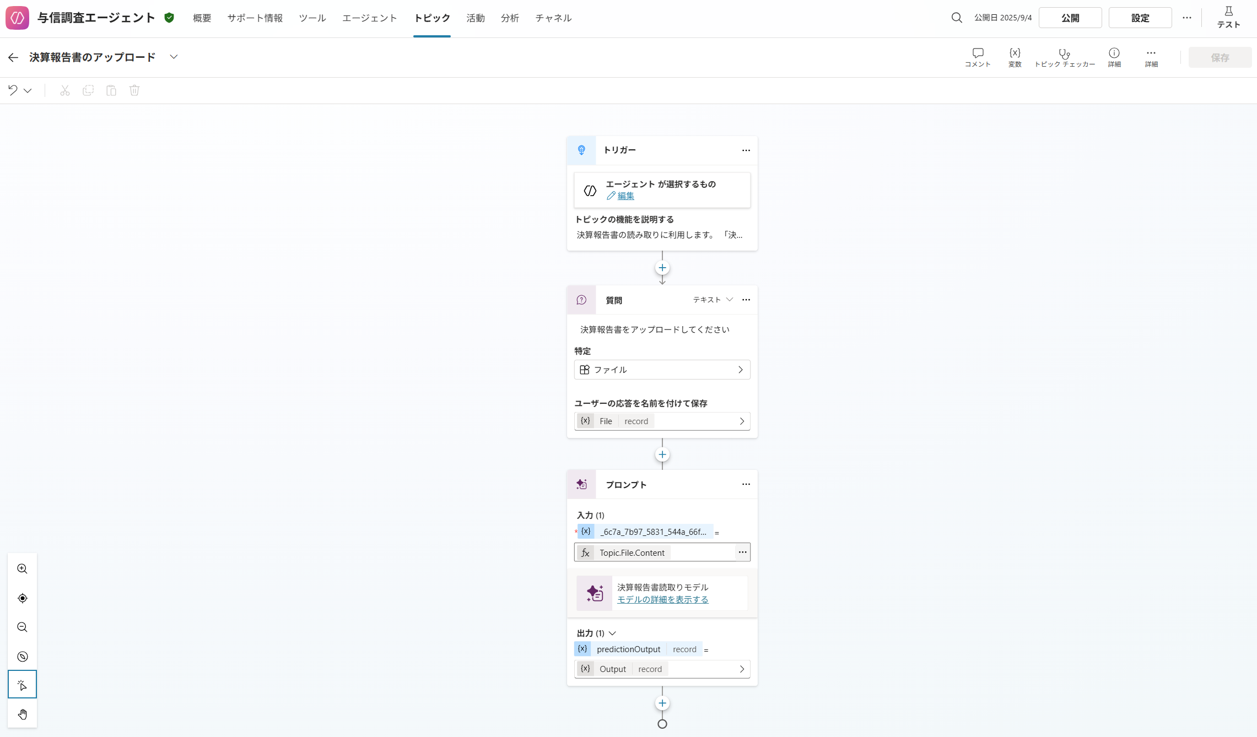Open the comments (コメント) panel
Image resolution: width=1257 pixels, height=737 pixels.
[x=978, y=57]
